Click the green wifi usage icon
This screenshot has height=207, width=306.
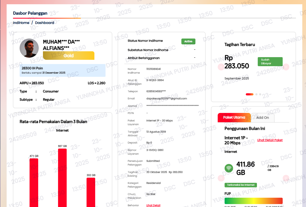pos(229,168)
